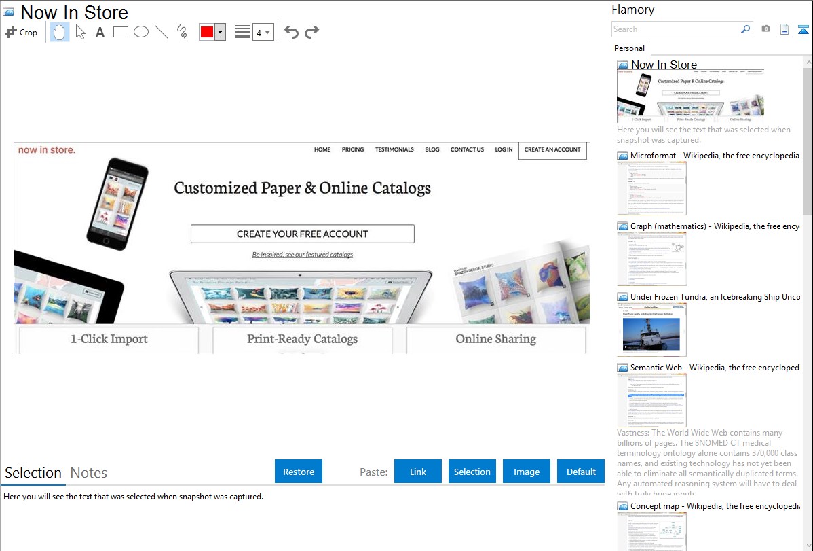Select the text annotation tool
The height and width of the screenshot is (551, 813).
100,32
